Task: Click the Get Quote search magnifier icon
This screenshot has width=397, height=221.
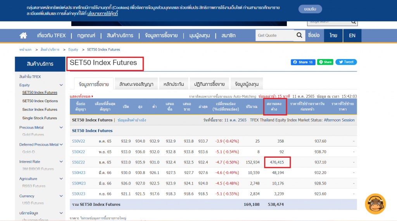Action: (299, 35)
